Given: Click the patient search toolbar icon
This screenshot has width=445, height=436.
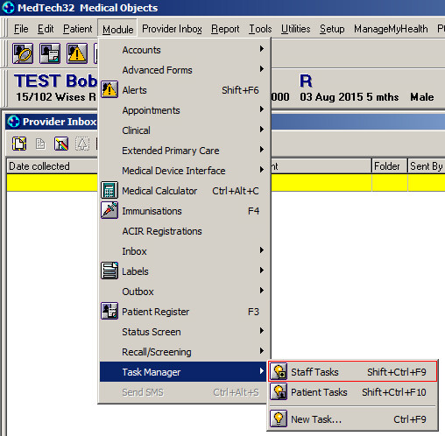Looking at the screenshot, I should point(23,53).
